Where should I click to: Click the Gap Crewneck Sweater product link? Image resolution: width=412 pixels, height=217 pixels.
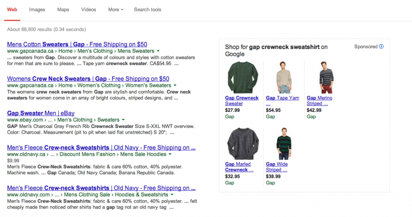coord(242,101)
